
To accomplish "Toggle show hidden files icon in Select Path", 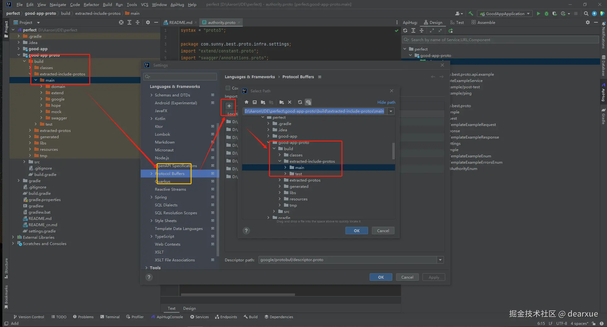I will [308, 102].
